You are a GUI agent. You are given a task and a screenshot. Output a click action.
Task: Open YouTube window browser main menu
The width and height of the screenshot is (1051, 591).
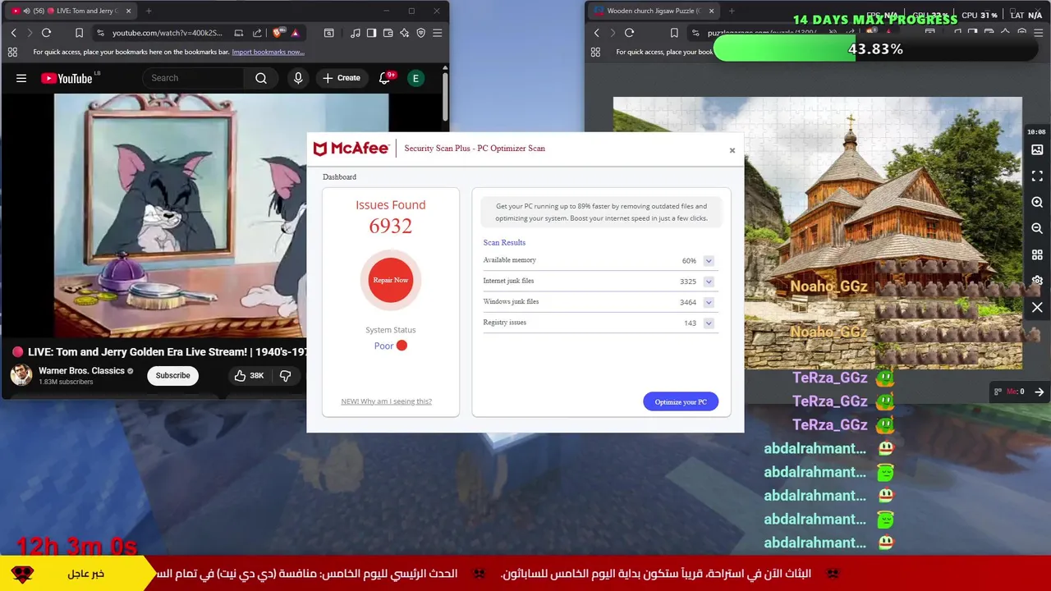click(x=437, y=33)
